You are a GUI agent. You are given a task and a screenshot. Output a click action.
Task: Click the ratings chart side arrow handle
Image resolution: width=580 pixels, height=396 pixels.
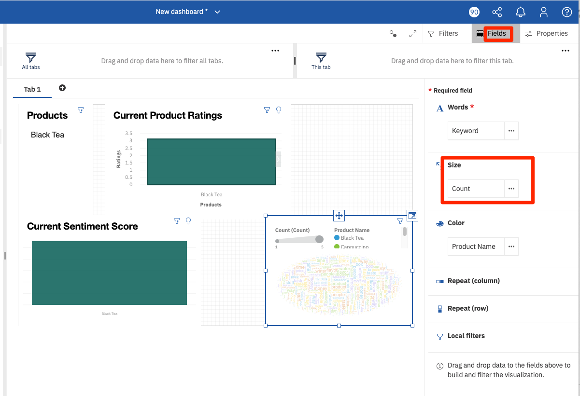click(278, 159)
